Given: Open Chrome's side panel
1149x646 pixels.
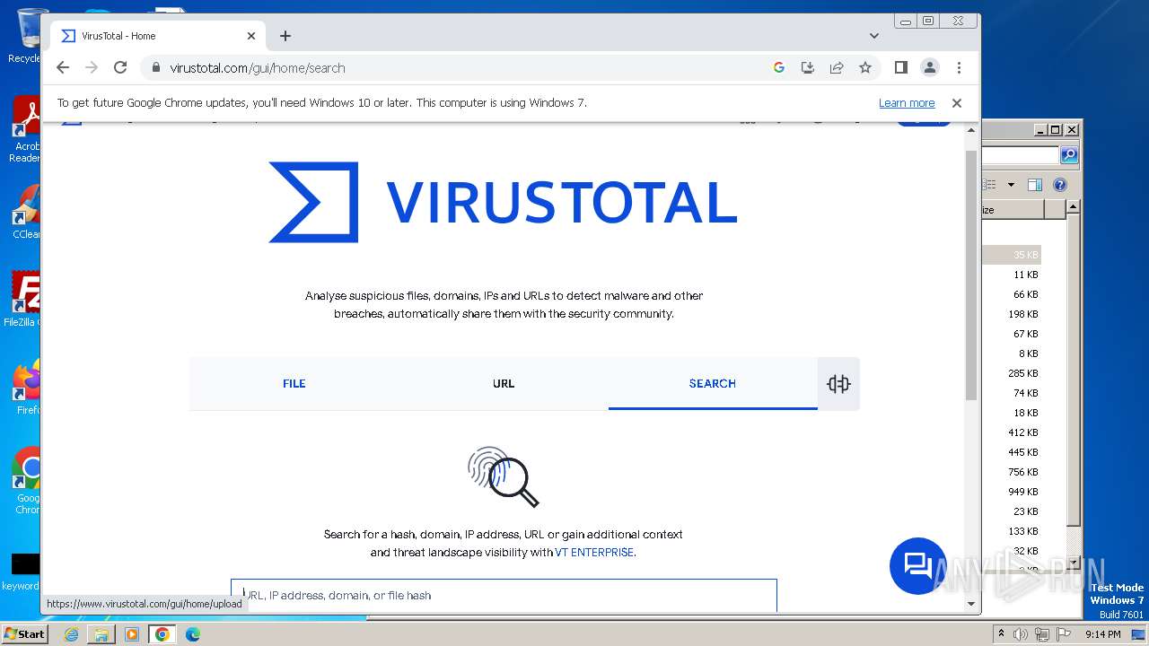Looking at the screenshot, I should (901, 67).
